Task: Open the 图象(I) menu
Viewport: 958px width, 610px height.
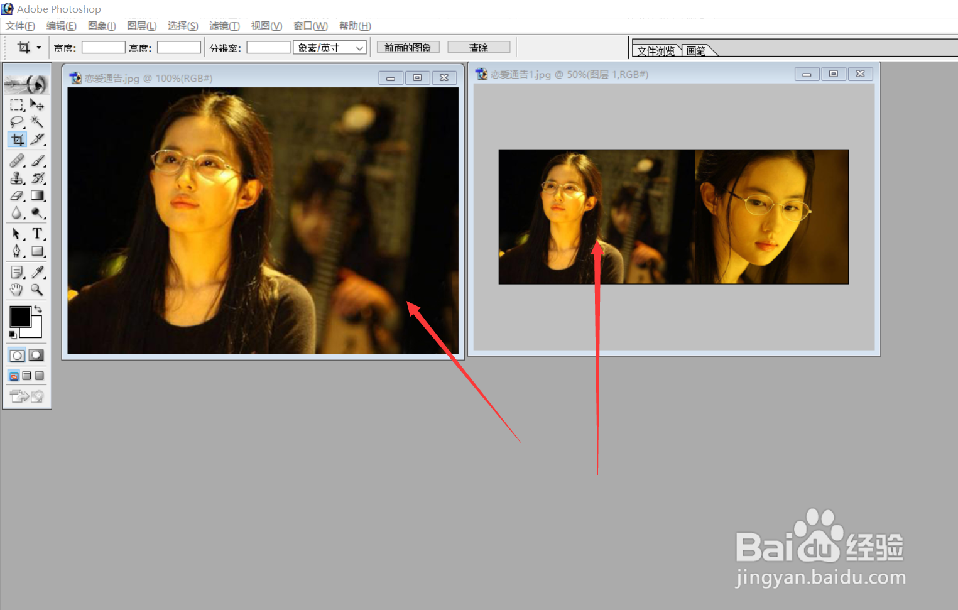Action: point(102,26)
